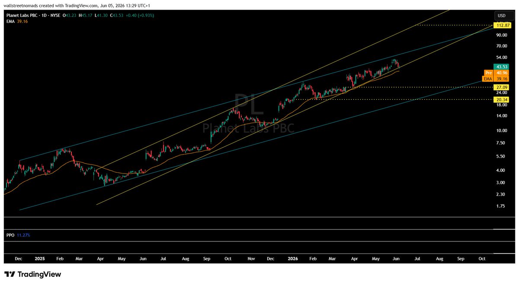Click the 43.53 current price label
This screenshot has height=285, width=519.
502,66
